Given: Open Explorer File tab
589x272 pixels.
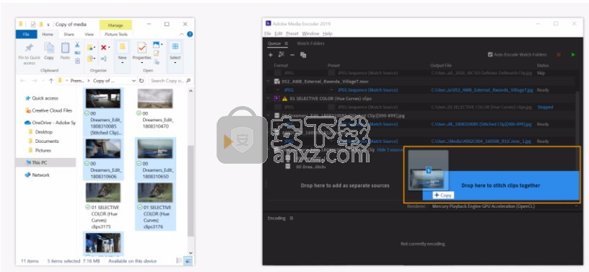Looking at the screenshot, I should point(26,34).
